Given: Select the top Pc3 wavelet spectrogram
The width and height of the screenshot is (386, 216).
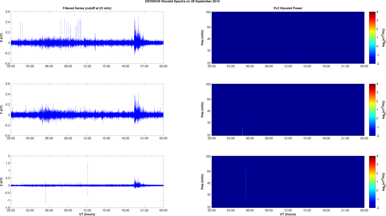Looking at the screenshot, I should [x=288, y=38].
